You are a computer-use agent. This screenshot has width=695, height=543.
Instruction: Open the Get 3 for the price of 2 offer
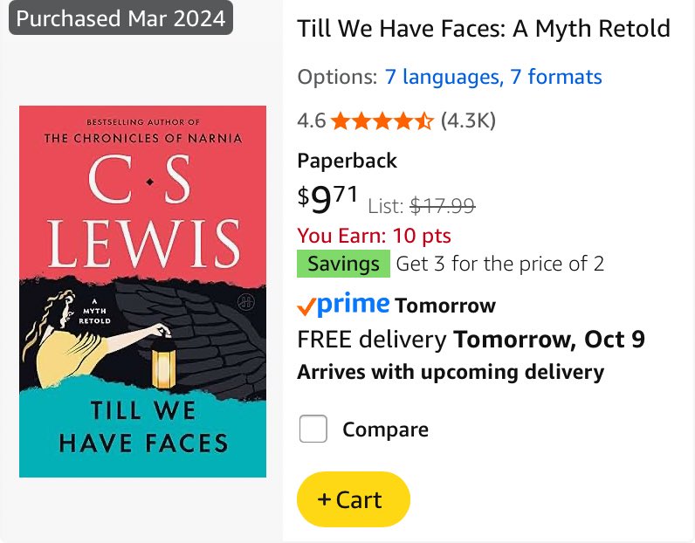click(x=500, y=264)
